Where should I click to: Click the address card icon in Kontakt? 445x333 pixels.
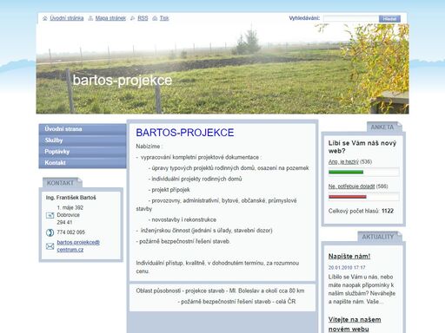(50, 215)
